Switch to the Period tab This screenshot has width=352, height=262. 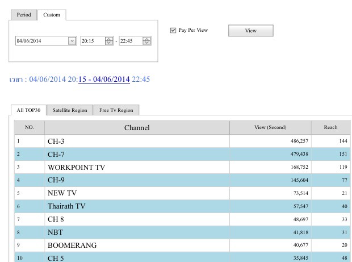[24, 15]
